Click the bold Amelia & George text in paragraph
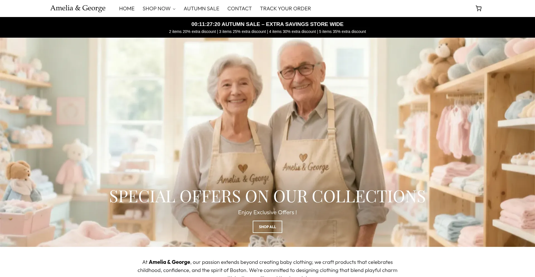 click(169, 262)
